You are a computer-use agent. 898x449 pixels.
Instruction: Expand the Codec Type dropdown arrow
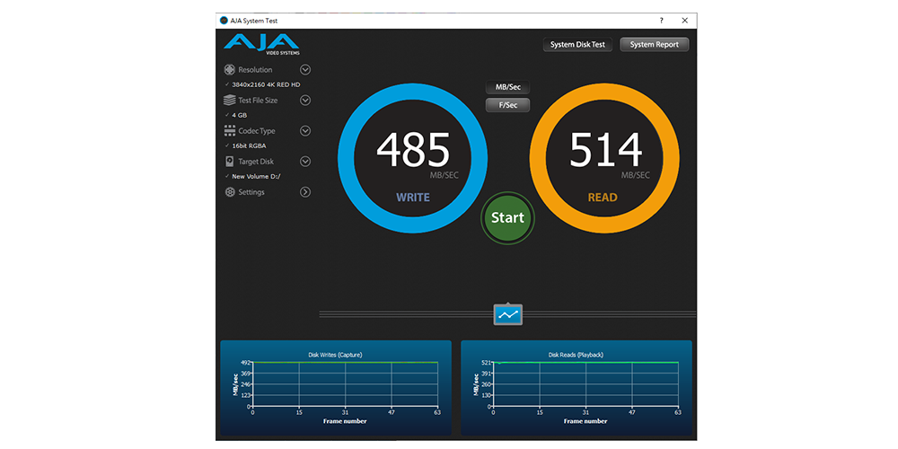pyautogui.click(x=305, y=131)
